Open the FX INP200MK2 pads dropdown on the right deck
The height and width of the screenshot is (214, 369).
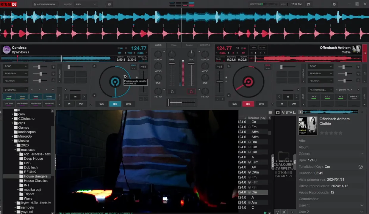320,90
